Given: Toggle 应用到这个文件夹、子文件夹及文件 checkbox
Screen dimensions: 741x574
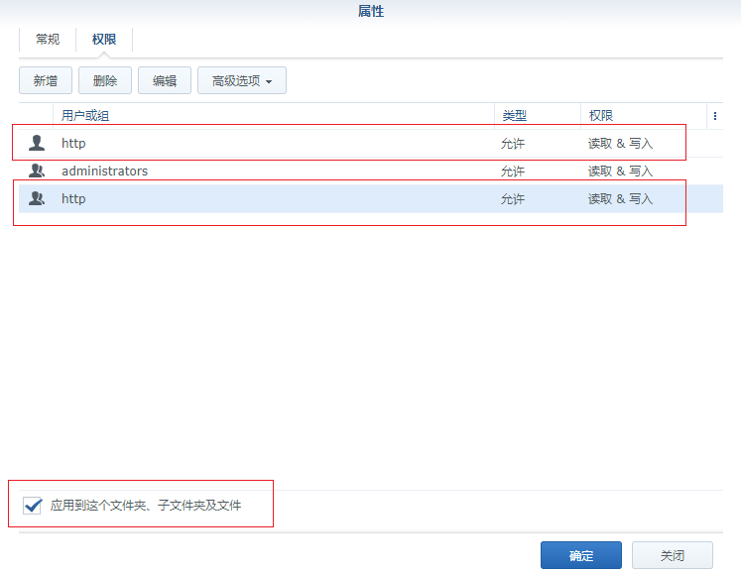Looking at the screenshot, I should pyautogui.click(x=33, y=506).
